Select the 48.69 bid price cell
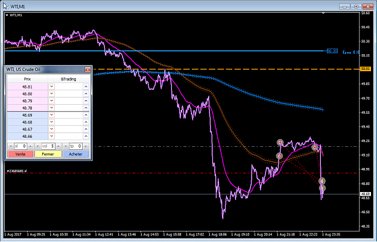Image resolution: width=377 pixels, height=242 pixels. point(27,115)
